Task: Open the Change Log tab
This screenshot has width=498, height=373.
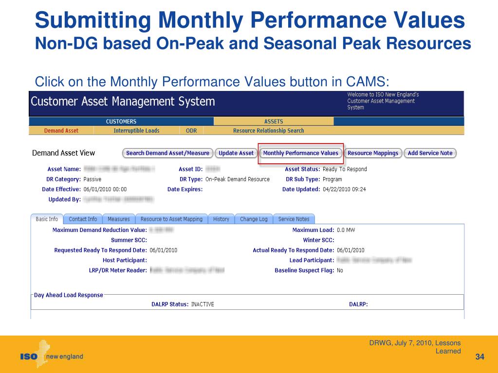Action: point(254,219)
